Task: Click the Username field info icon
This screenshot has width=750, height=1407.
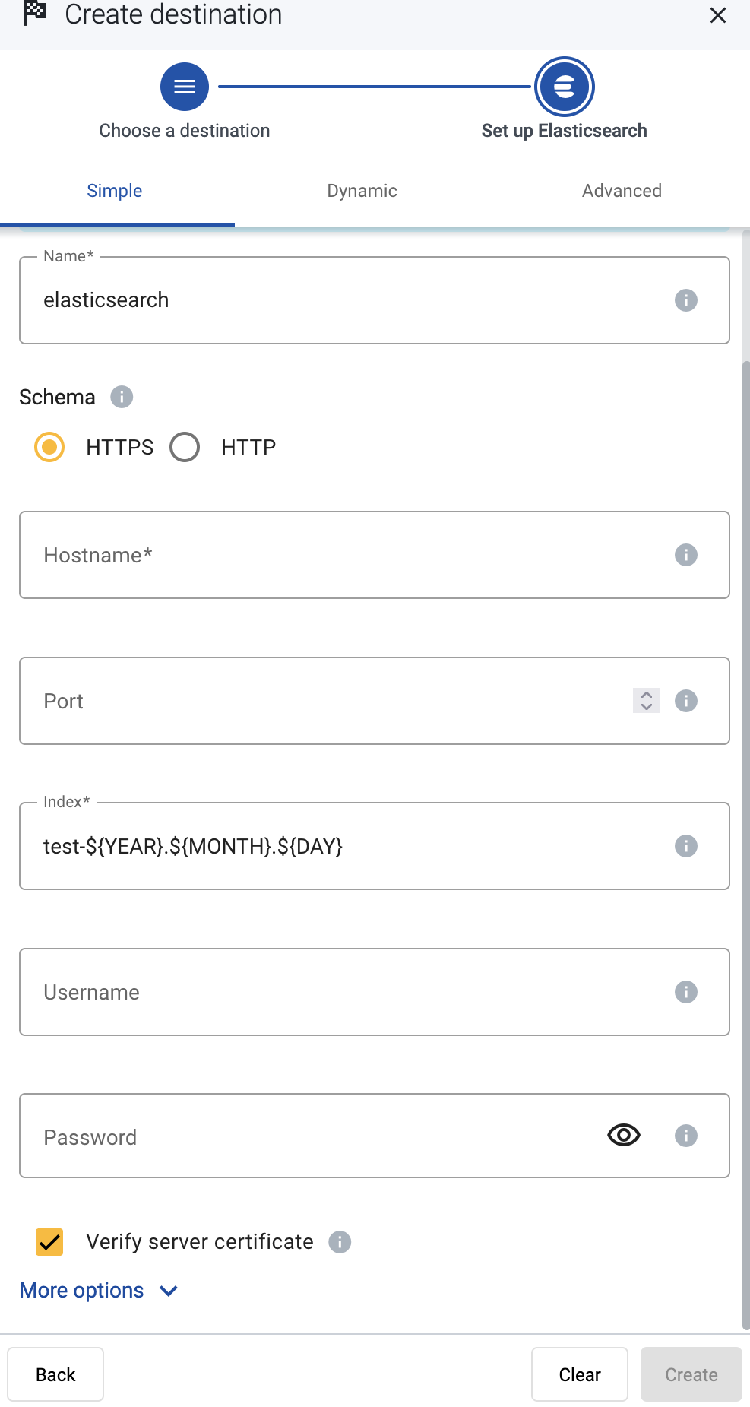Action: pos(685,992)
